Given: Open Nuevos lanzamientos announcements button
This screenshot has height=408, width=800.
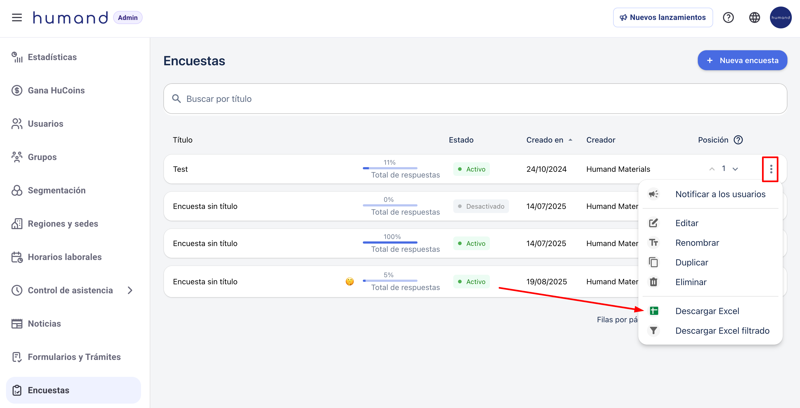Looking at the screenshot, I should tap(663, 17).
